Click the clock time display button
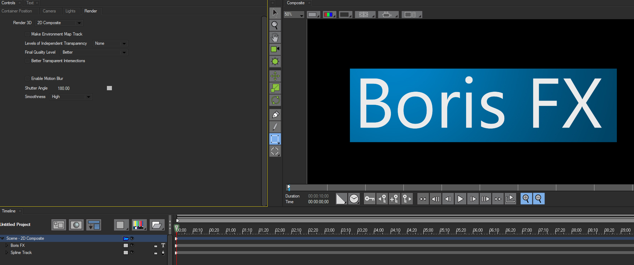 click(354, 199)
